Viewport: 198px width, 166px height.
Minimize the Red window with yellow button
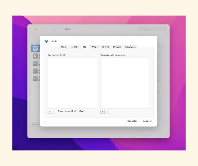pos(36,29)
